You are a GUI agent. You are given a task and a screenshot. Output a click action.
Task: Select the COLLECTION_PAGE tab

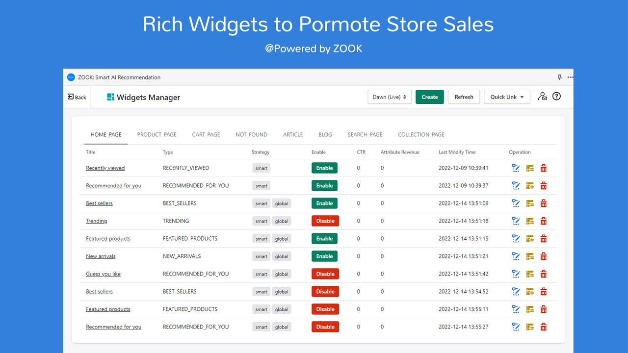(x=421, y=134)
